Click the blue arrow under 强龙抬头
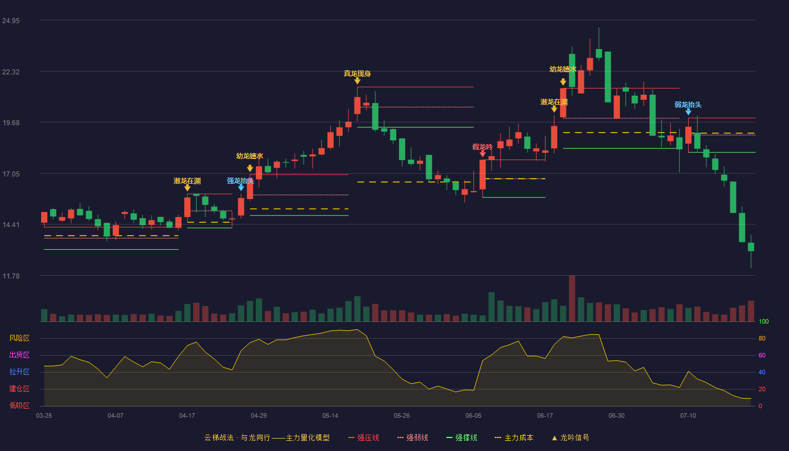Image resolution: width=789 pixels, height=451 pixels. [241, 188]
